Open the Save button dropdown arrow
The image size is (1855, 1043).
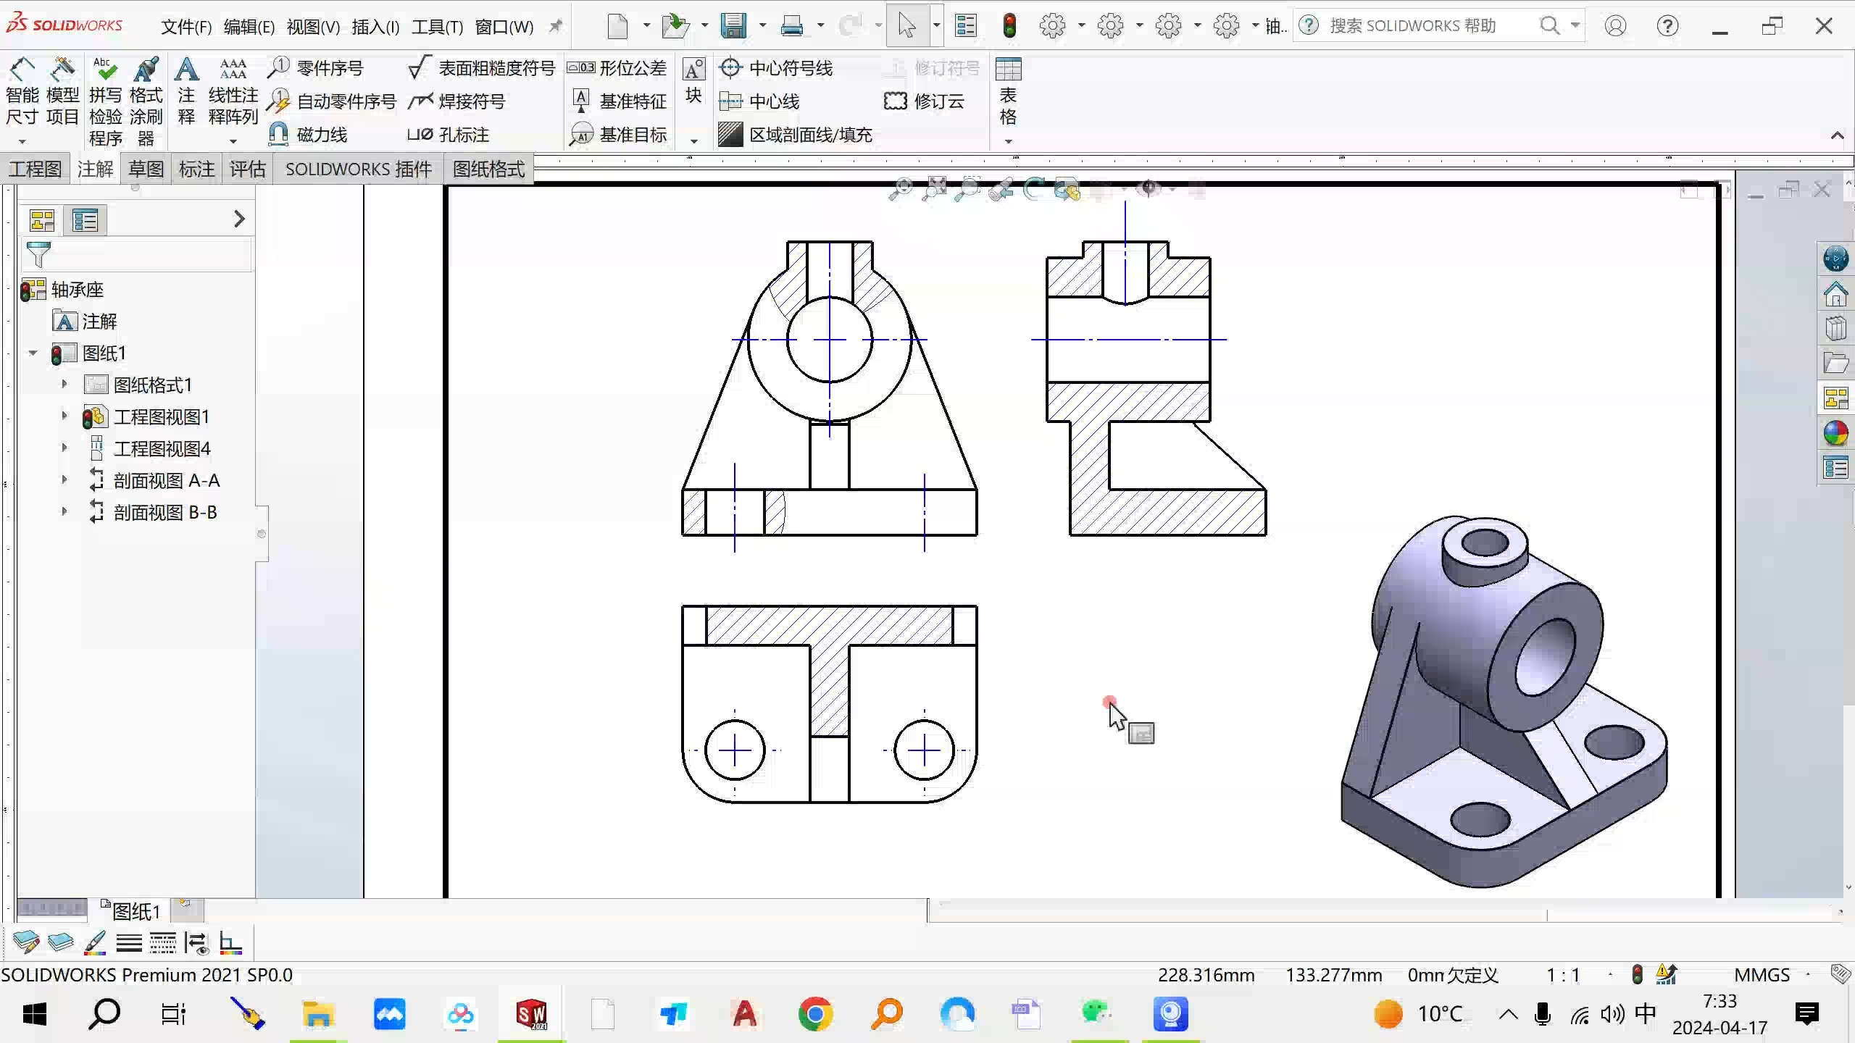pyautogui.click(x=762, y=26)
